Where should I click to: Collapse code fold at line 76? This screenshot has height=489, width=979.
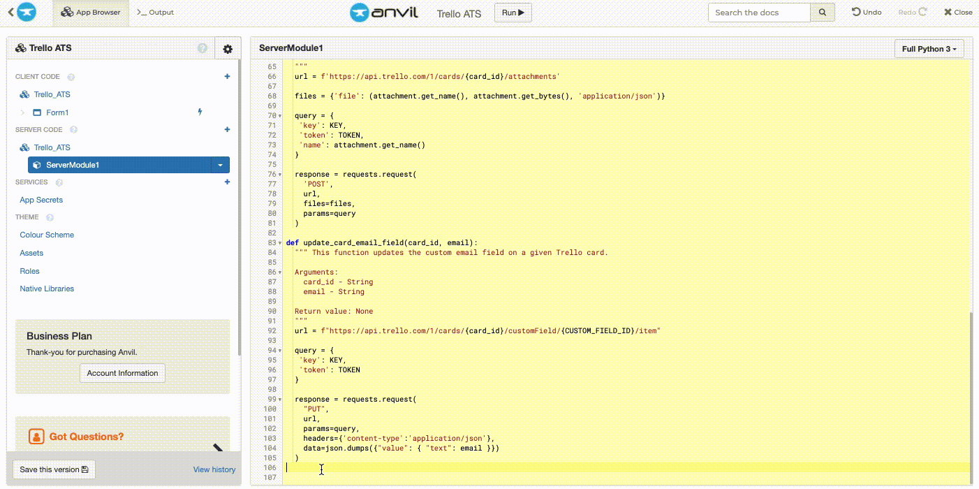click(280, 175)
